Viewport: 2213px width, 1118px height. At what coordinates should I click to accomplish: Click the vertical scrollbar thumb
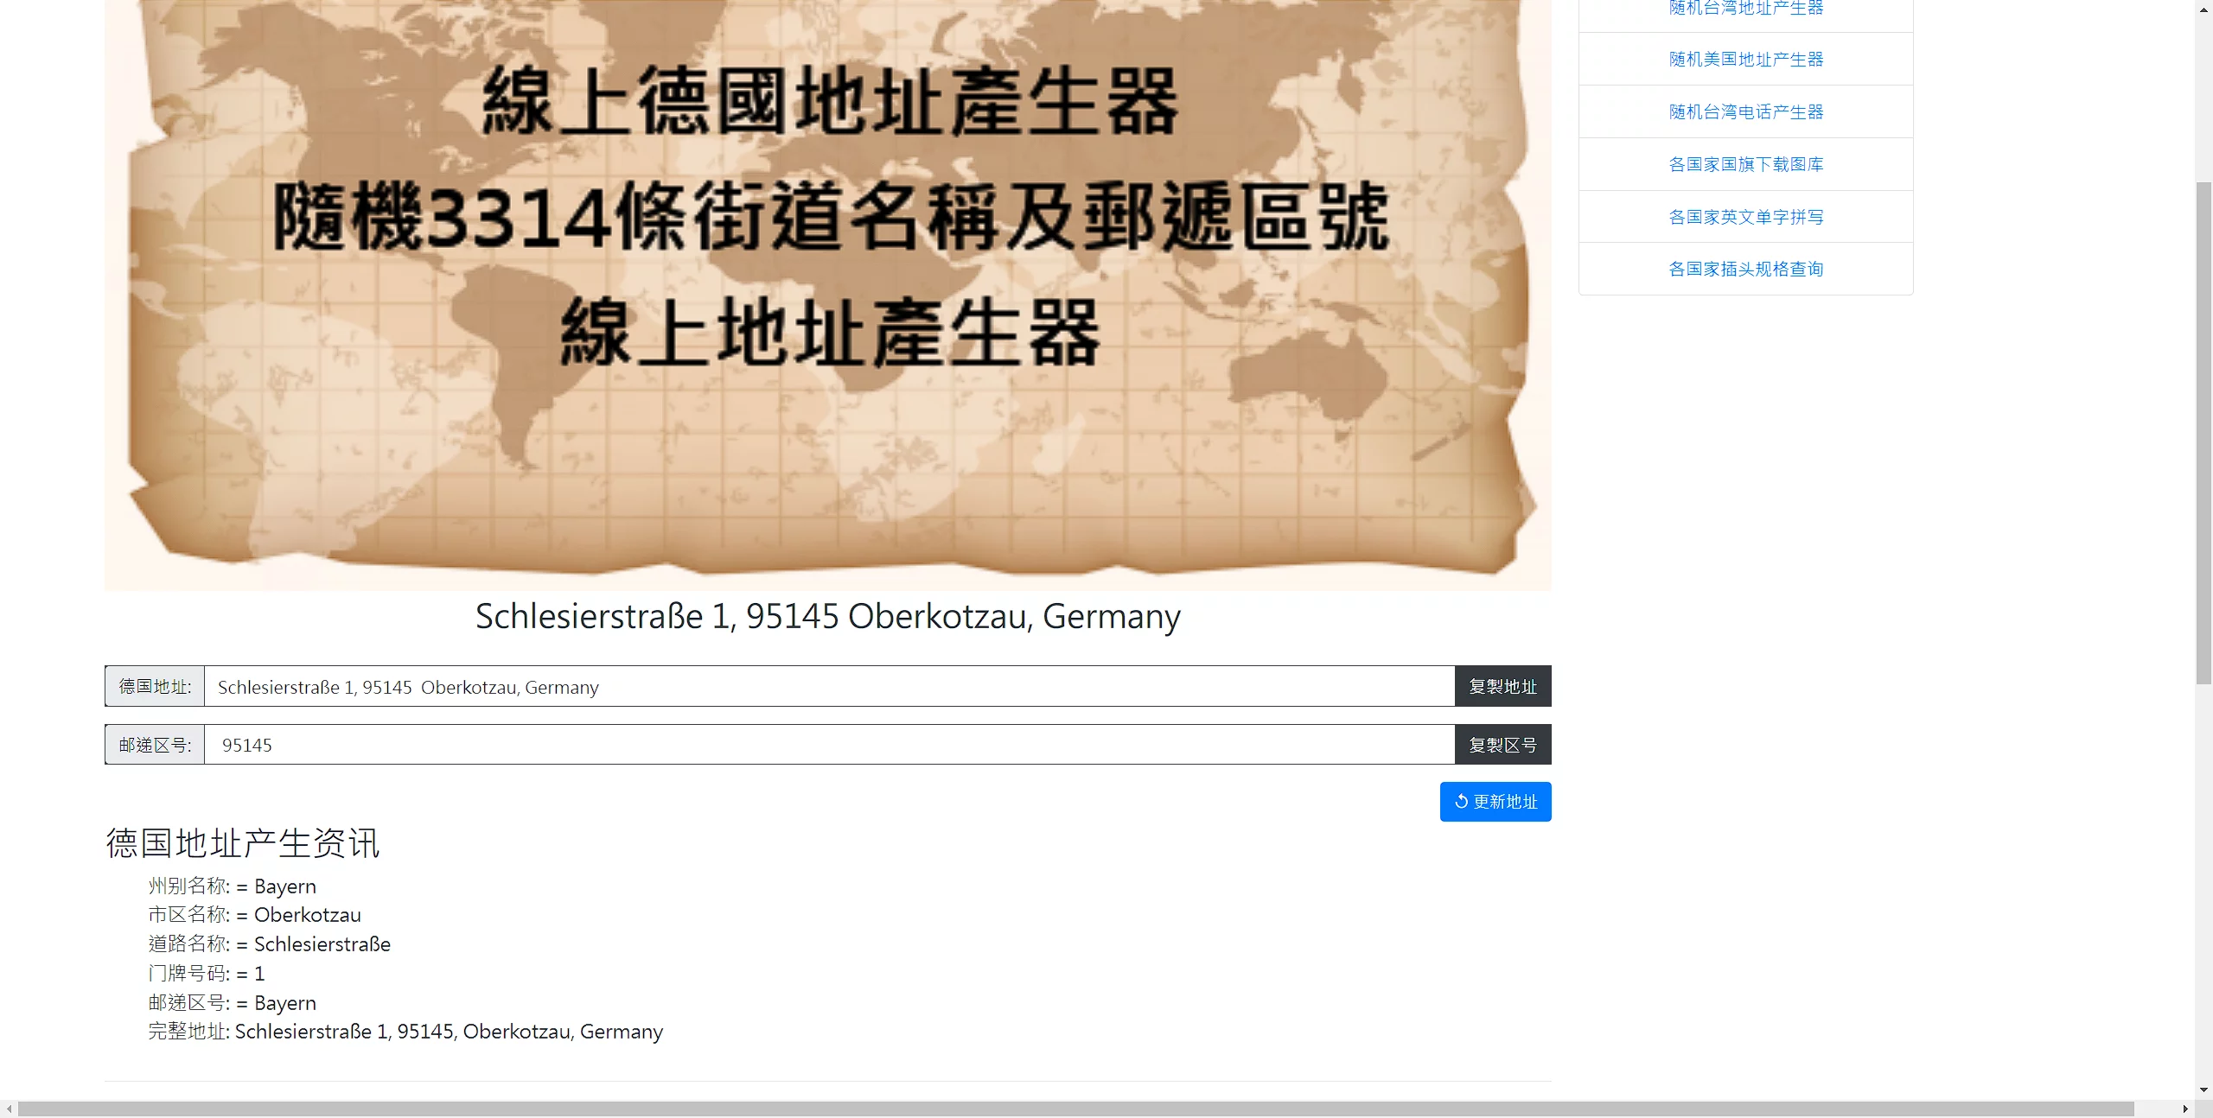click(2203, 432)
